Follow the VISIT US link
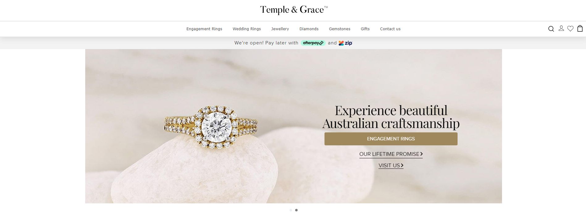This screenshot has width=586, height=216. pyautogui.click(x=391, y=165)
